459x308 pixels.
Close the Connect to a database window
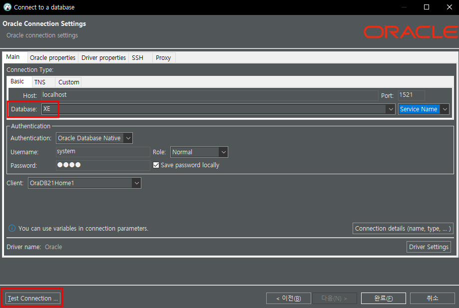pyautogui.click(x=450, y=7)
